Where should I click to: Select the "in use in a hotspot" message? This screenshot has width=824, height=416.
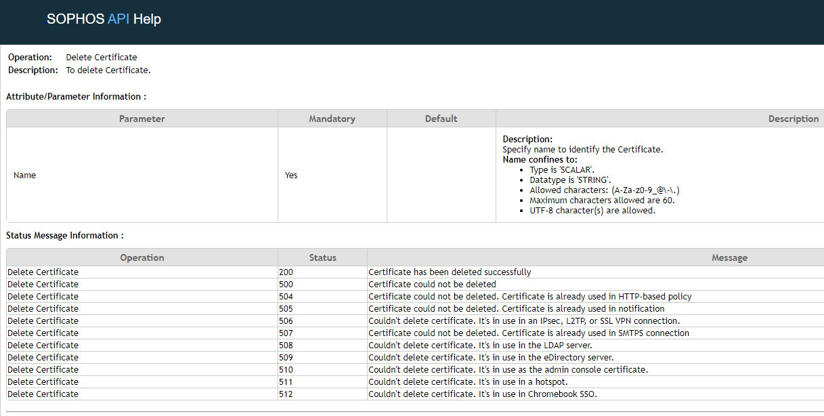coord(468,382)
